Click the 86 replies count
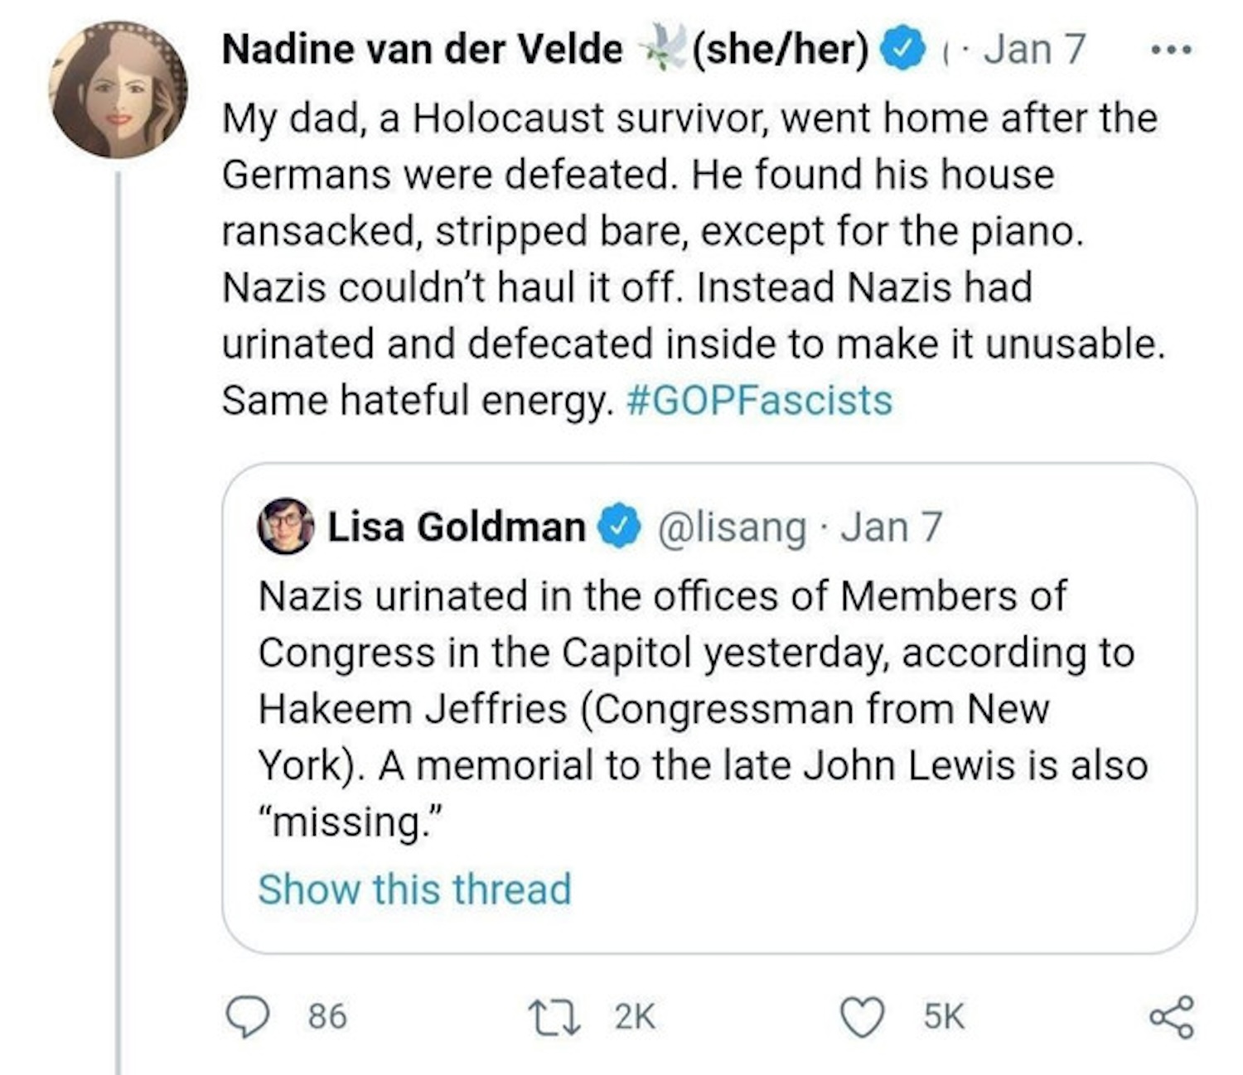This screenshot has width=1243, height=1075. 327,1016
